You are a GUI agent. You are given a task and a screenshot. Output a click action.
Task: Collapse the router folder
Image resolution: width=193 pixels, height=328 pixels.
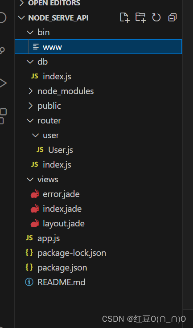(30, 120)
